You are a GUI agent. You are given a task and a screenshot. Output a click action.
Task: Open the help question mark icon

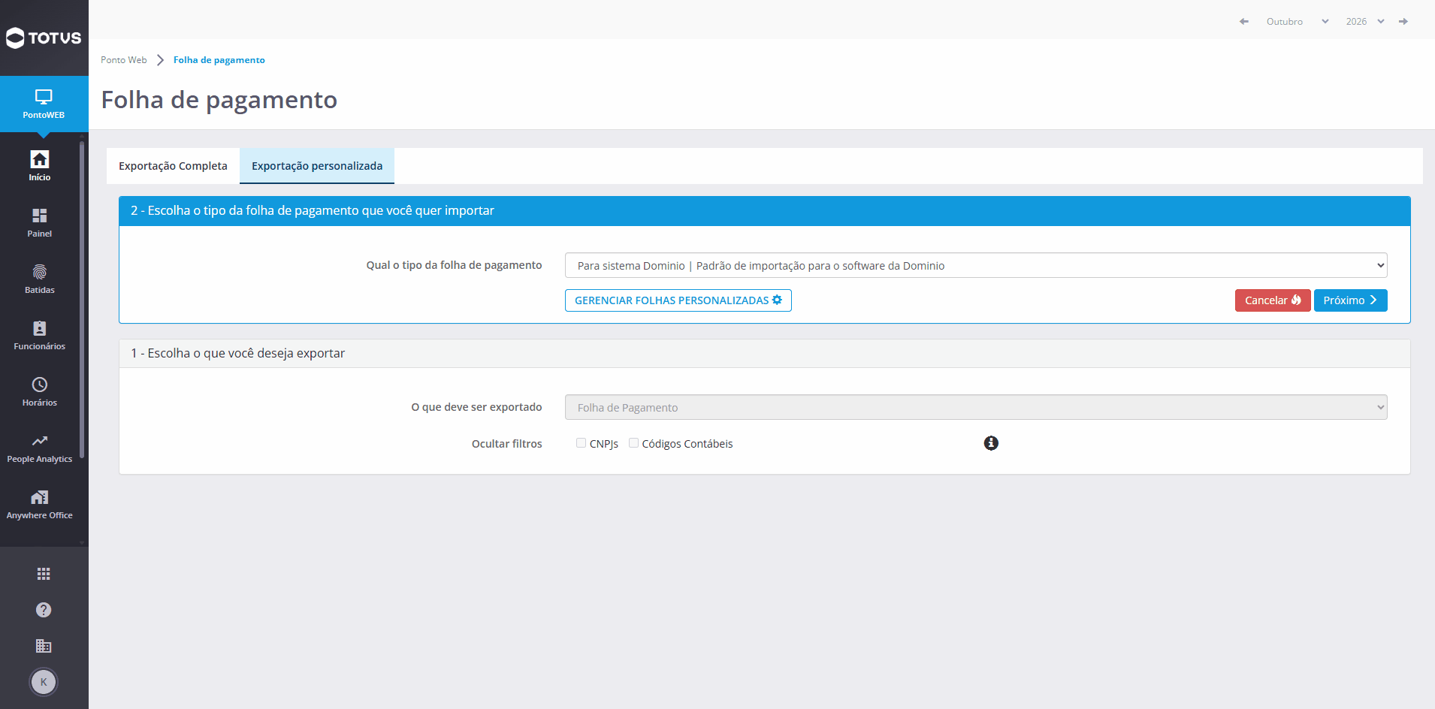click(44, 610)
